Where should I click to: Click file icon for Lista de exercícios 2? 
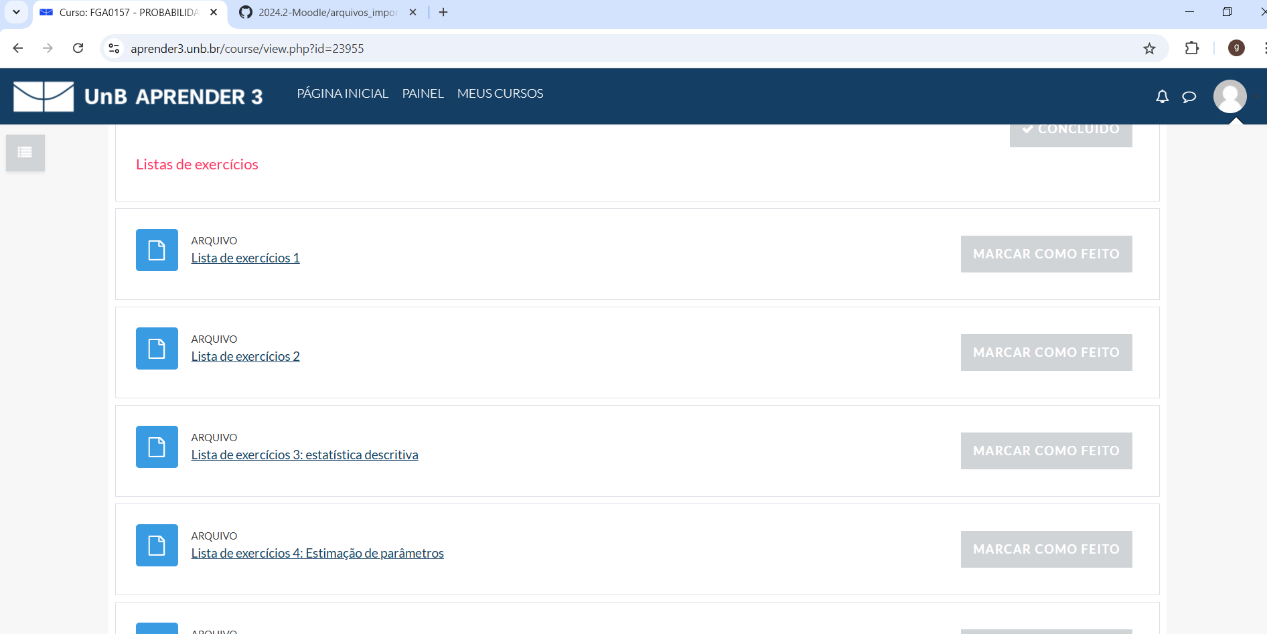(157, 348)
